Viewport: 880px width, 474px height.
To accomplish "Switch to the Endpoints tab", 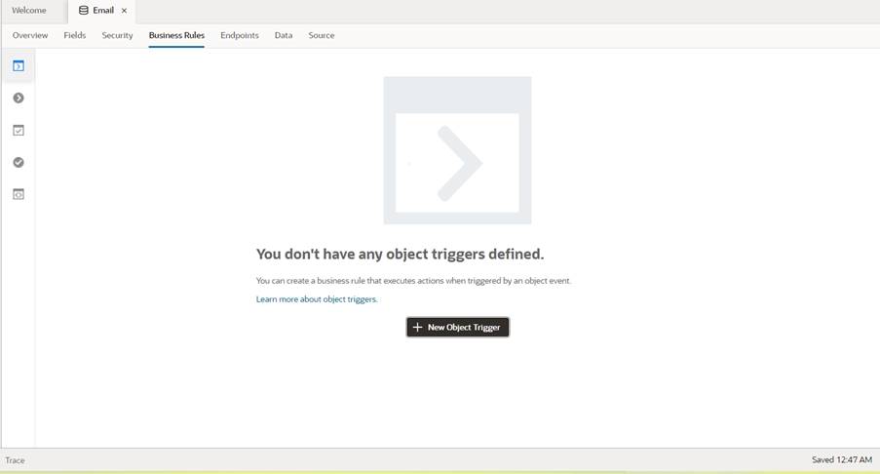I will point(240,35).
